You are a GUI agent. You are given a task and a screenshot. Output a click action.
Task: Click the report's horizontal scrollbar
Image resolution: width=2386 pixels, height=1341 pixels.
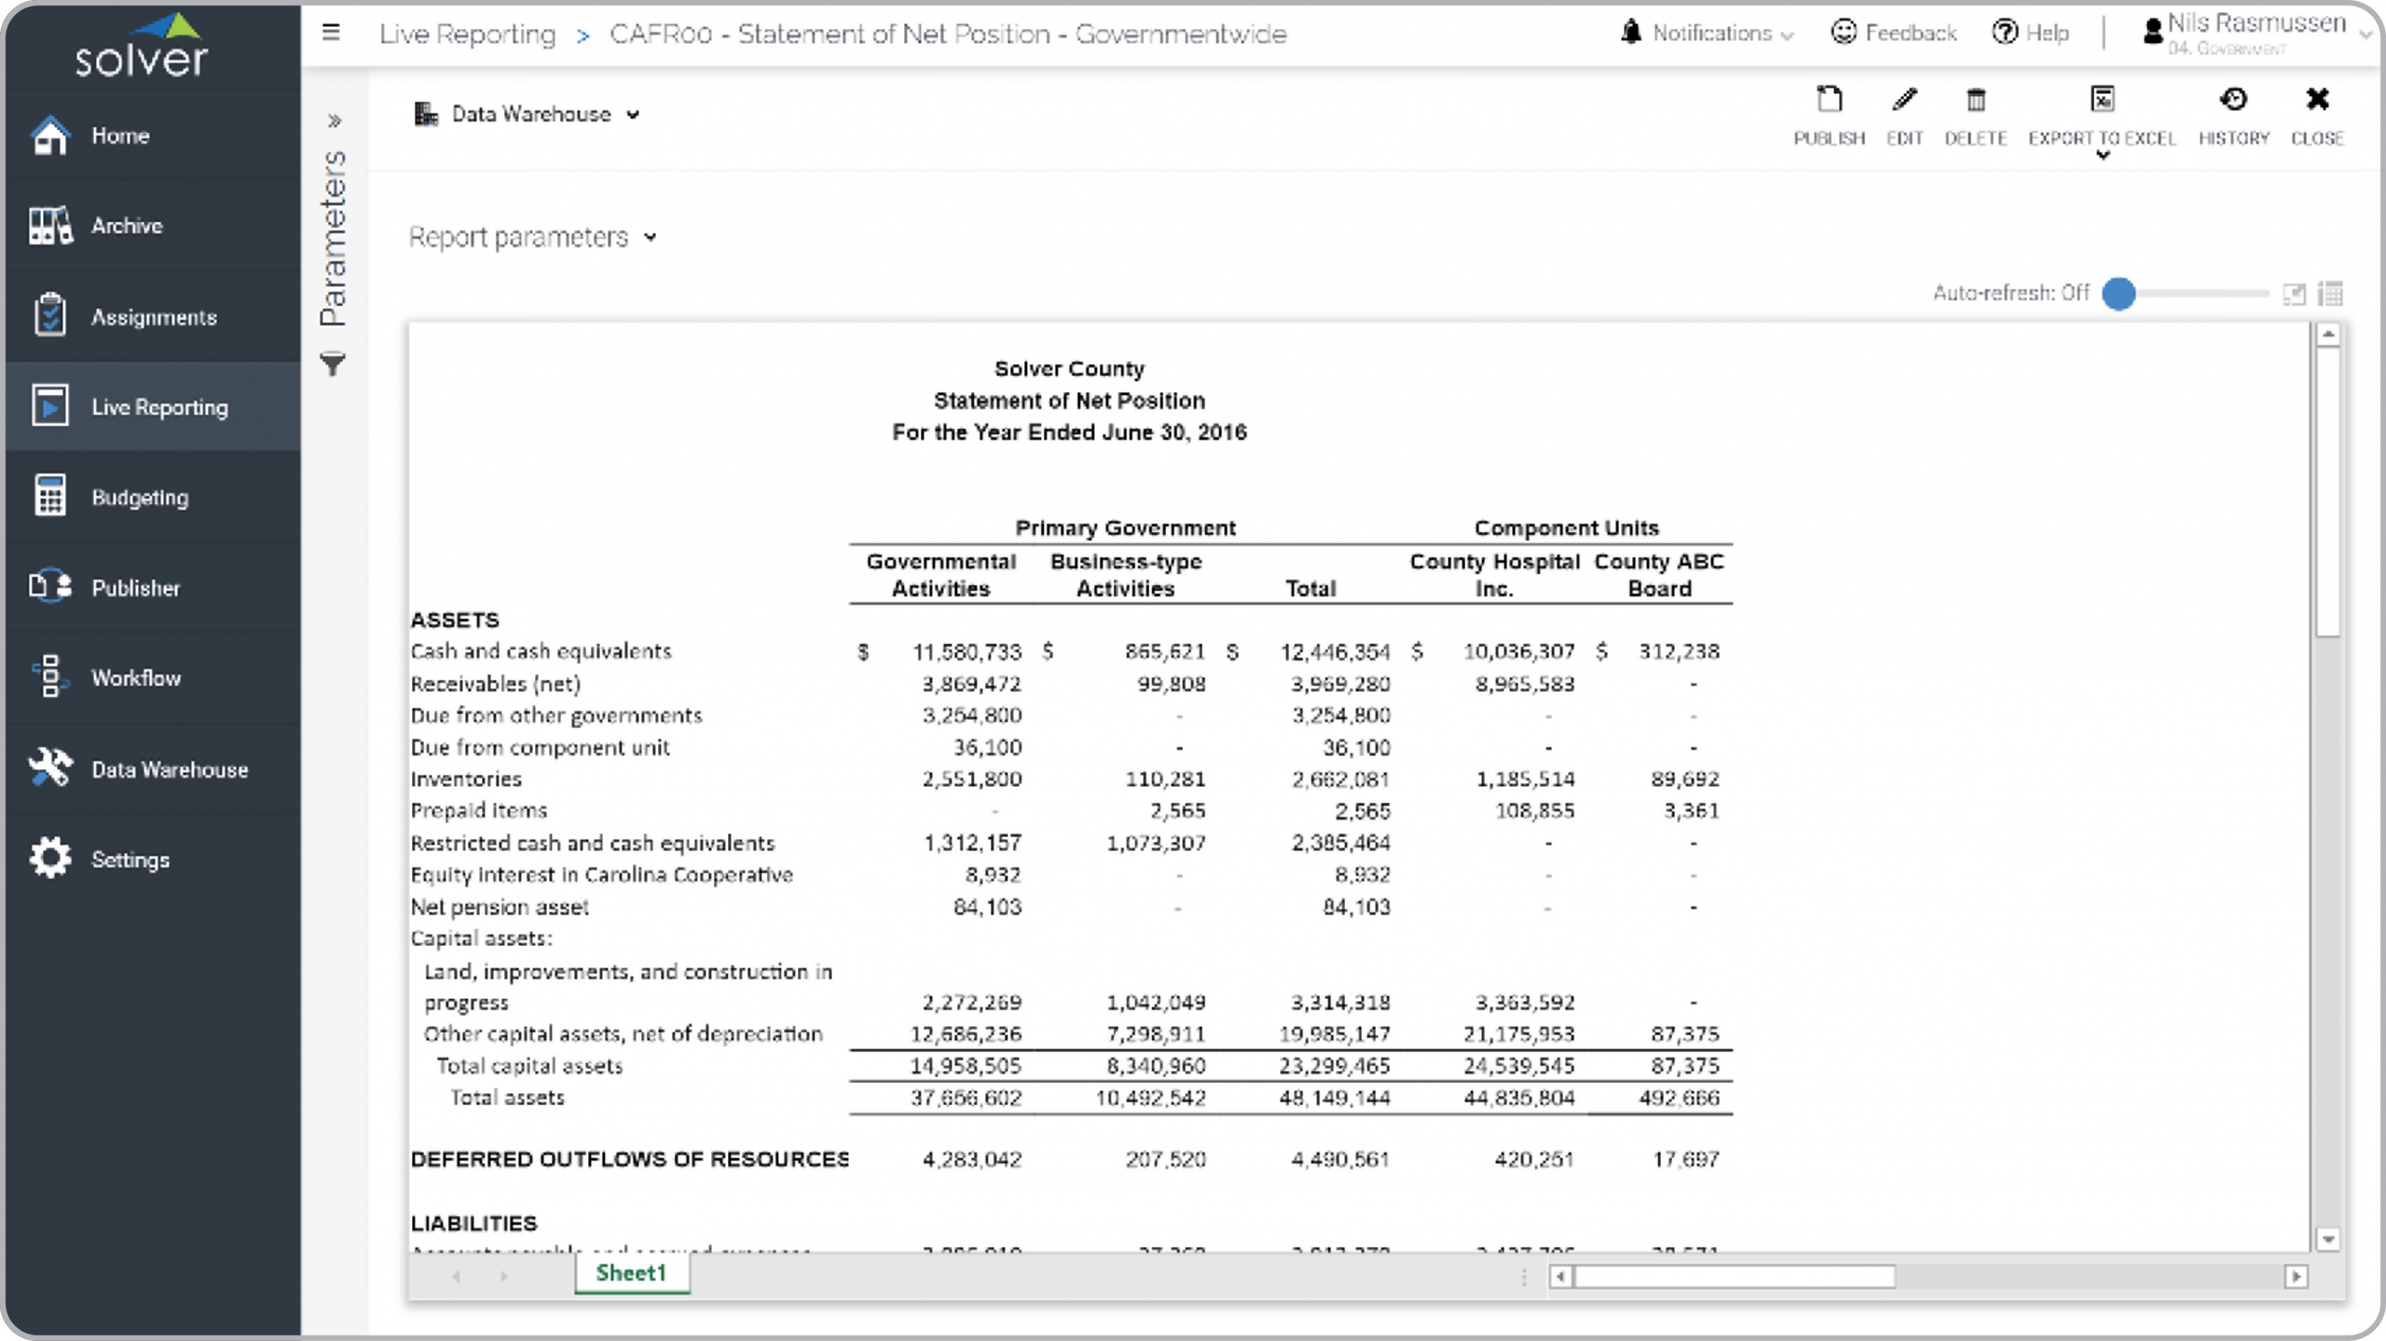1734,1276
